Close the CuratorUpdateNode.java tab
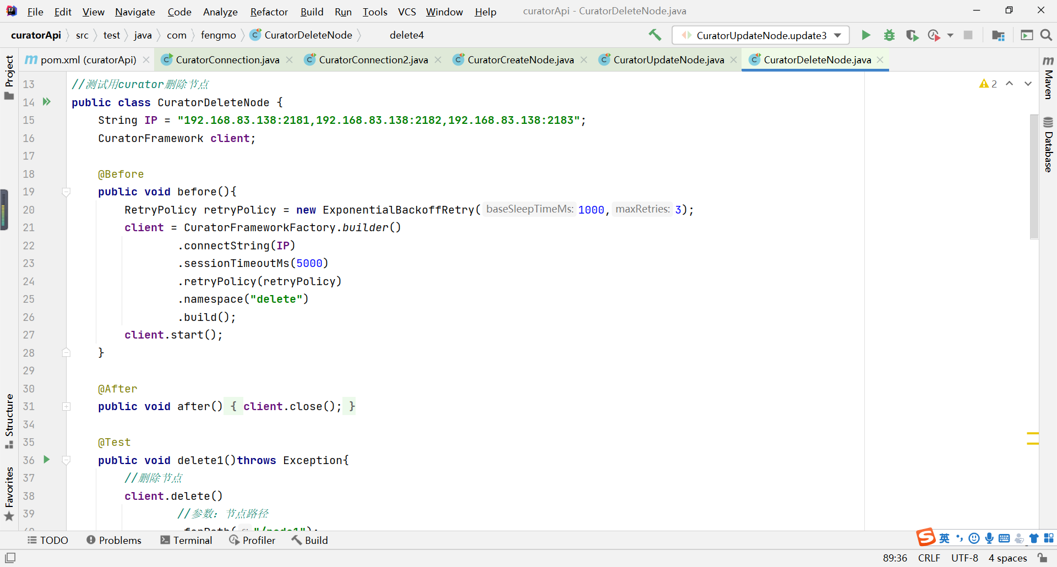 [x=733, y=59]
